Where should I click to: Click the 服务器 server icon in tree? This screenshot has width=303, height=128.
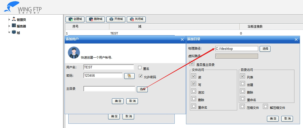14,26
